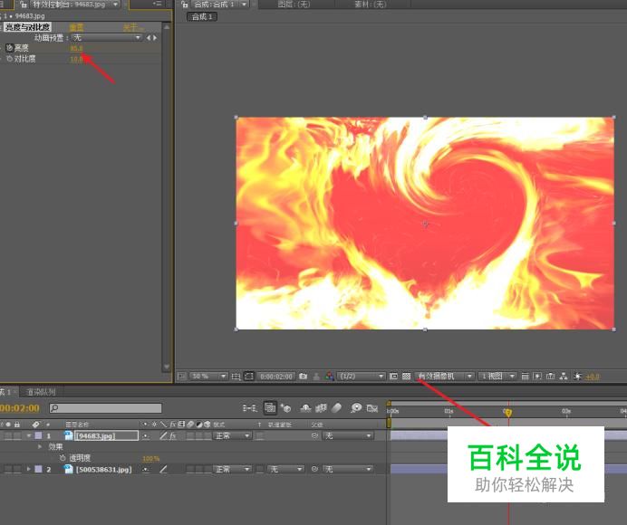Screen dimensions: 627x525
Task: Expand the Effects group under layer 1
Action: pyautogui.click(x=40, y=446)
